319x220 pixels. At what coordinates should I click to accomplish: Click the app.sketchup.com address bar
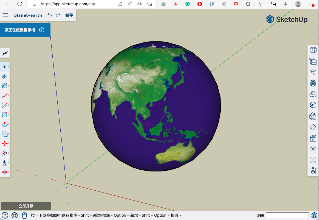click(x=68, y=4)
